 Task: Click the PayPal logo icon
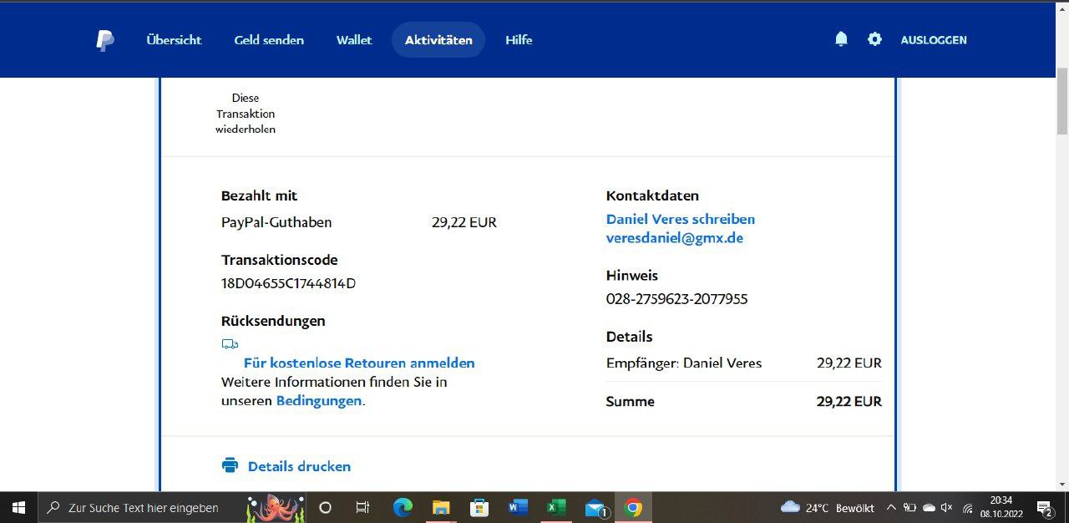pyautogui.click(x=104, y=40)
